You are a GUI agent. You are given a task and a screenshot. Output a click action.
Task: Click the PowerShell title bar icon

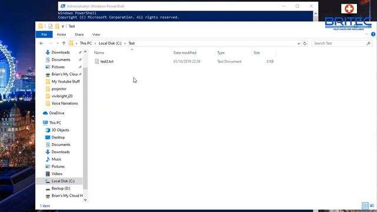click(63, 6)
